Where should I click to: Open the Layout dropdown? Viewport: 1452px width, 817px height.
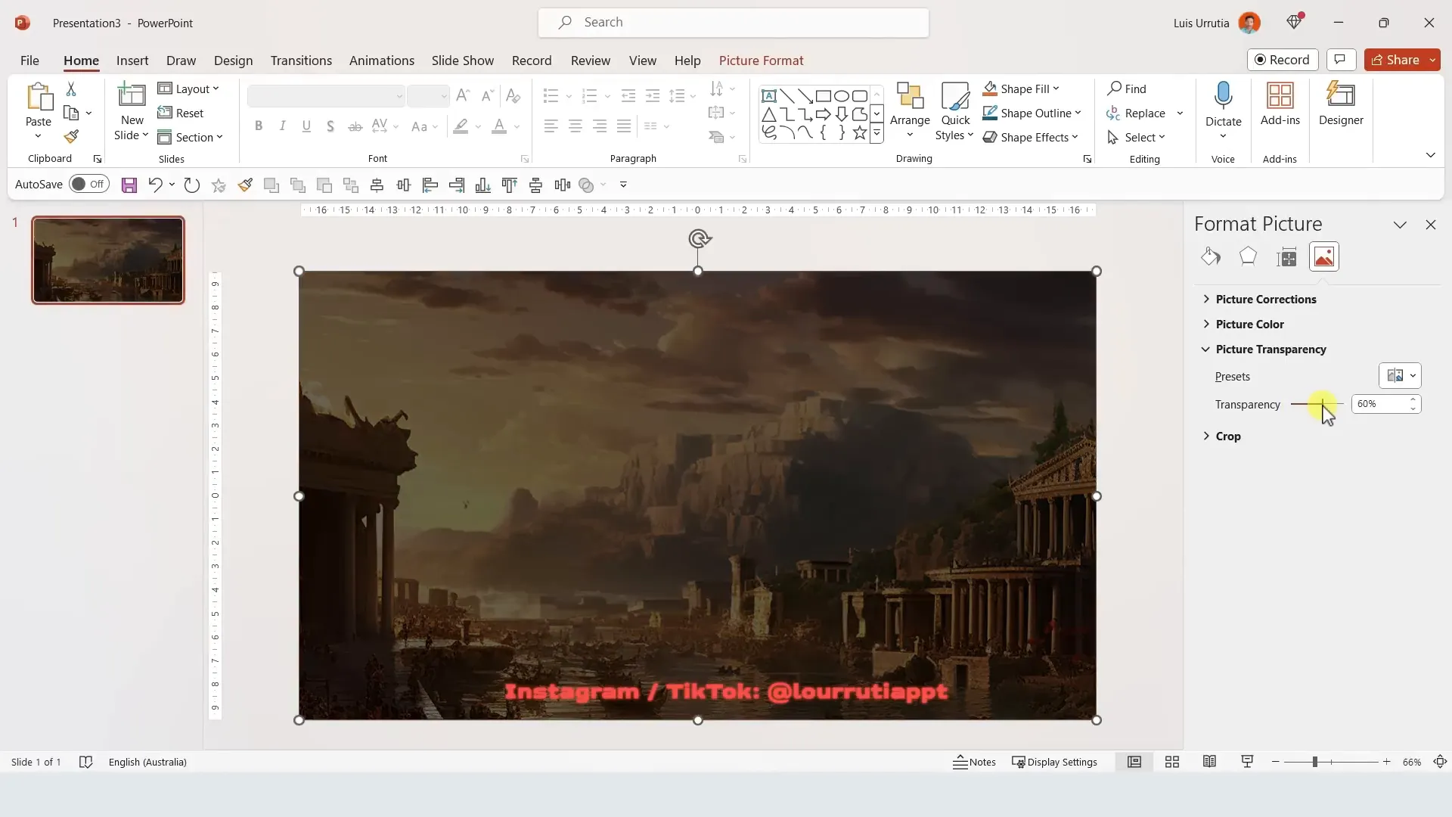(188, 89)
